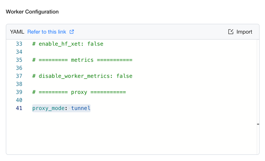Click the YAML label in the editor header

(x=17, y=32)
